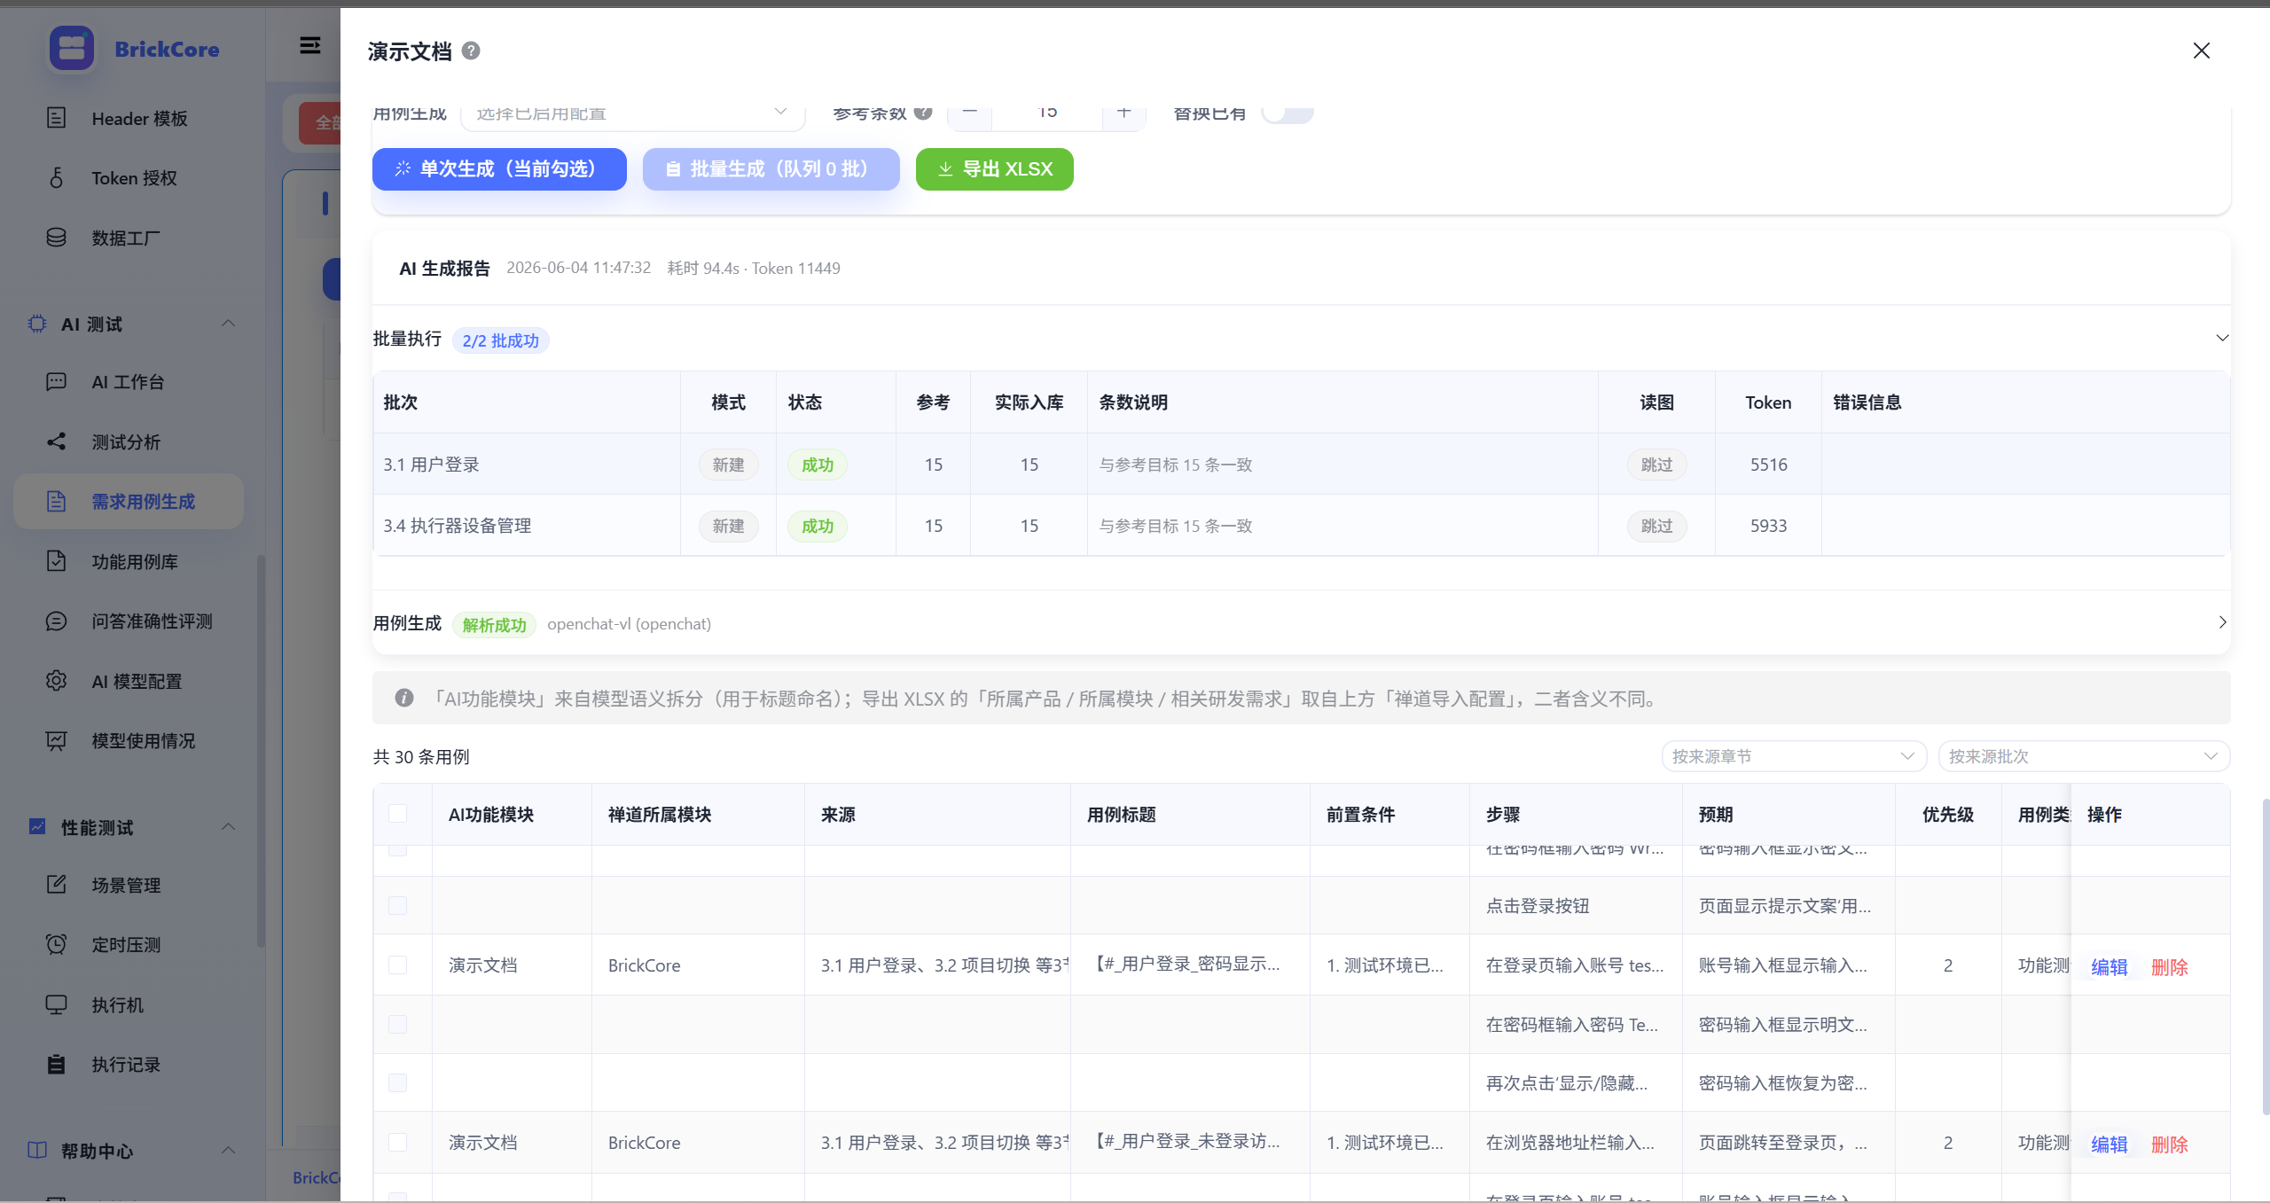Check the row checkbox for 【#_用户登录_未登录访...

(x=397, y=1142)
